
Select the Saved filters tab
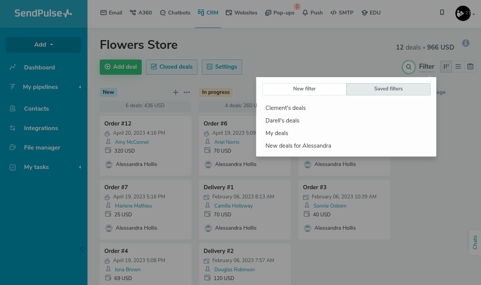pos(388,89)
